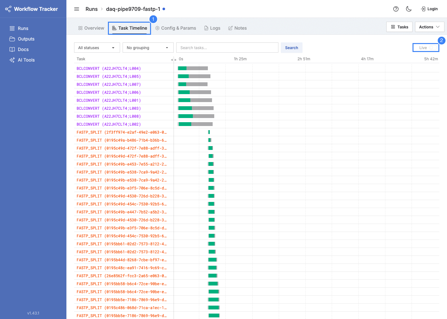
Task: Open the help question mark icon
Action: [396, 9]
